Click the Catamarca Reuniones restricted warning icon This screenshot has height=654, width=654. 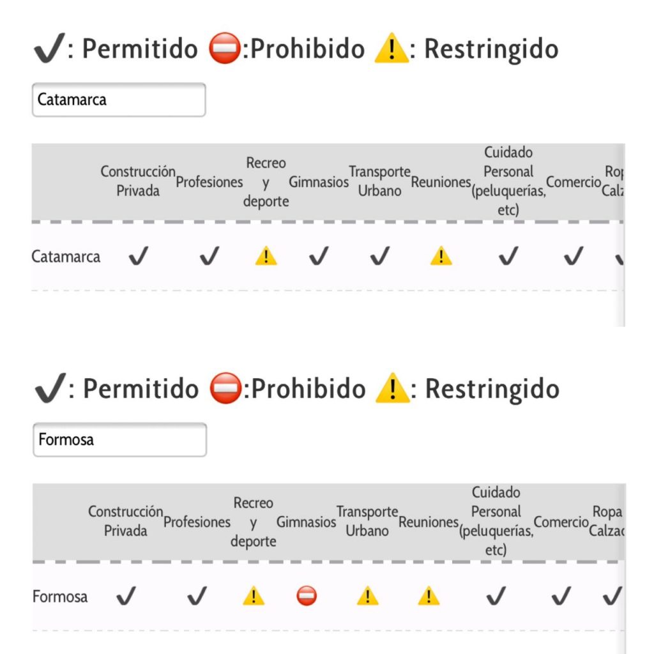(441, 256)
